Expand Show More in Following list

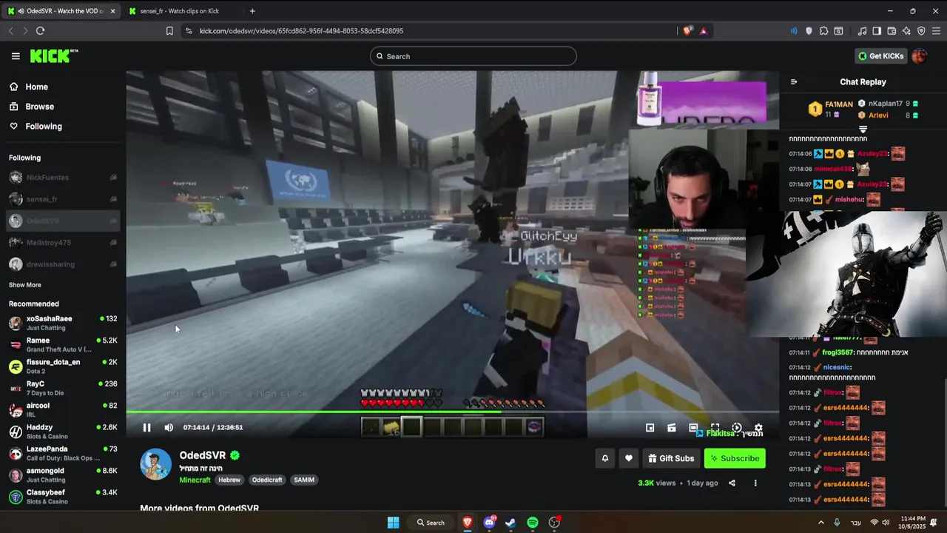point(25,285)
